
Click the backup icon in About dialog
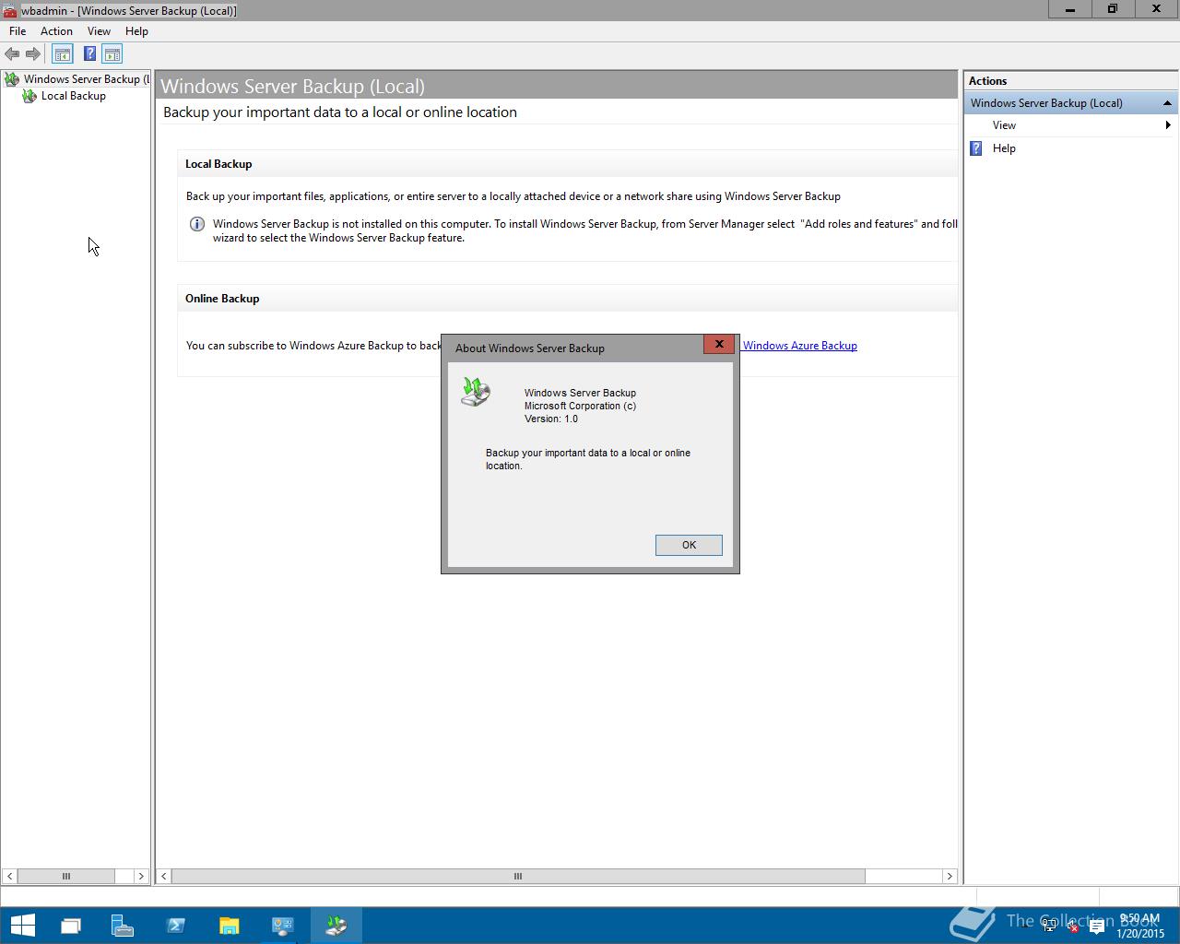pos(476,392)
